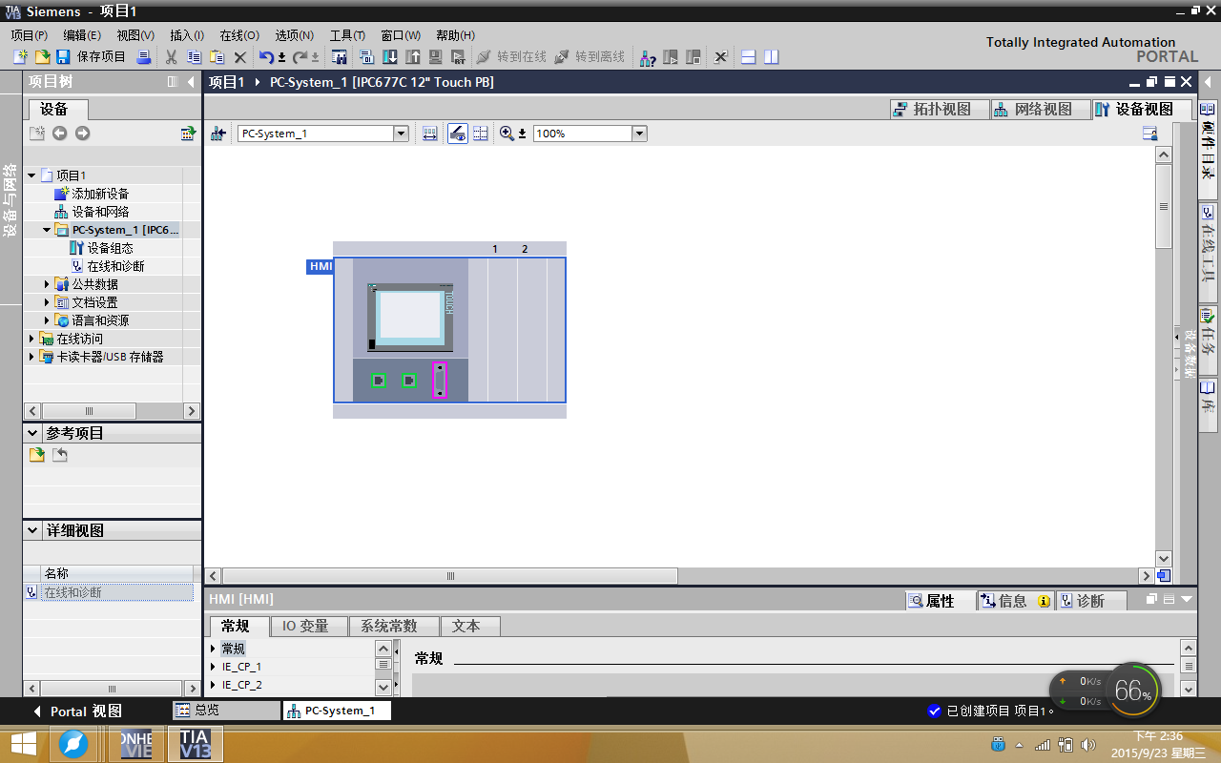Expand the 文档设置 tree node

(47, 302)
